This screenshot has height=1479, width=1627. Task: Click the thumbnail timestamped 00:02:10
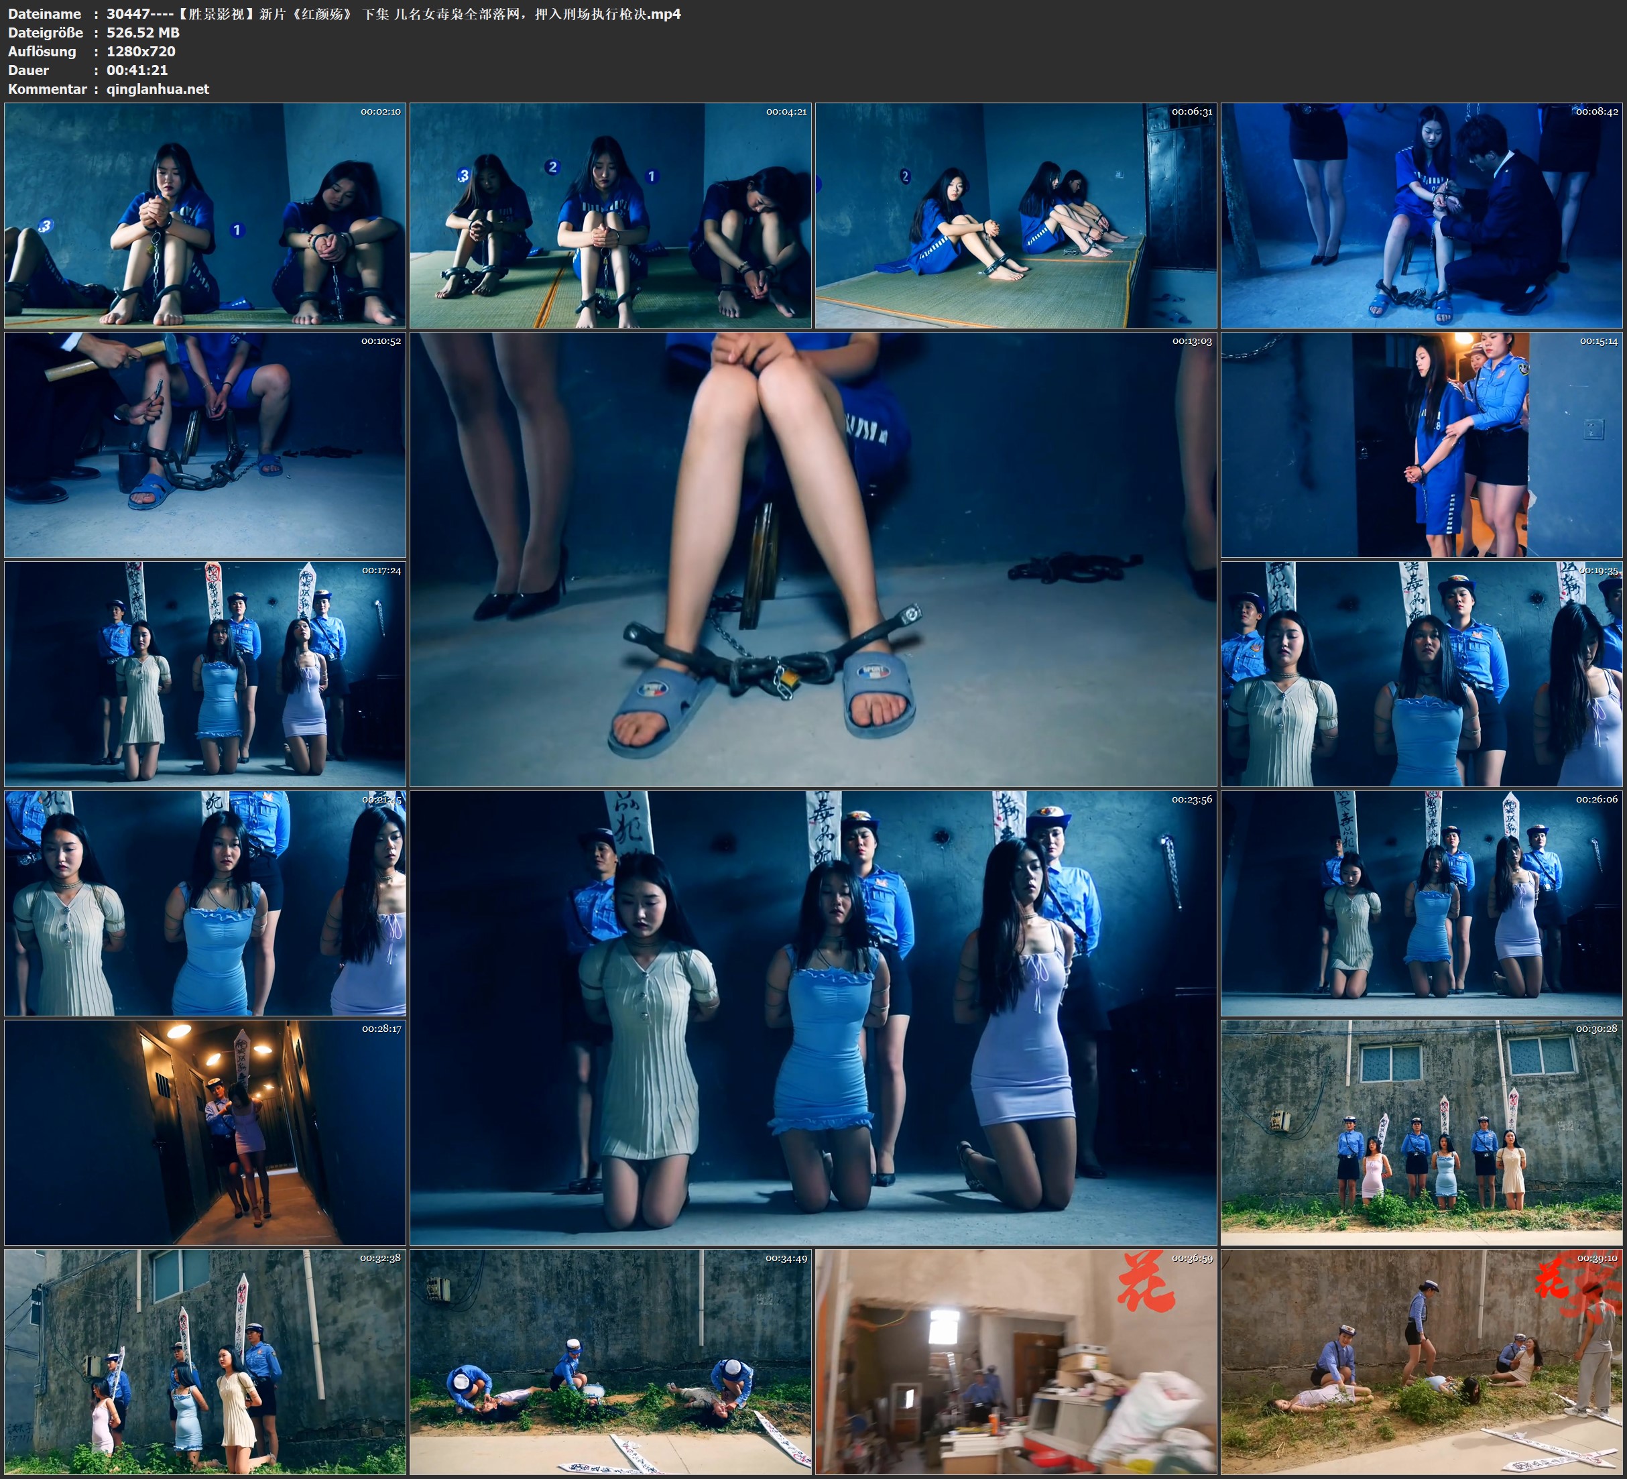pos(205,215)
